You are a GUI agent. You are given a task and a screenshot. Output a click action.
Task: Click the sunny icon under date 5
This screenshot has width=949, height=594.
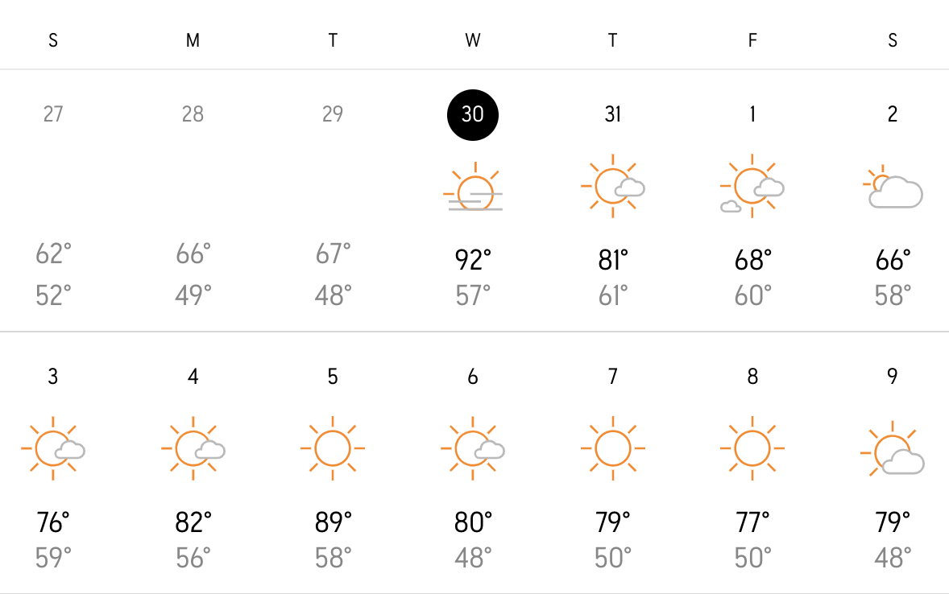[x=332, y=448]
